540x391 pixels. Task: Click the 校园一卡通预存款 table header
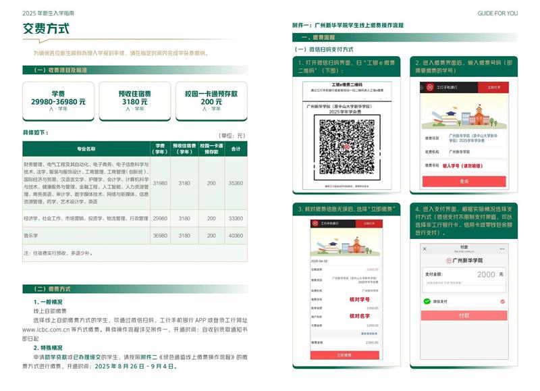point(211,149)
